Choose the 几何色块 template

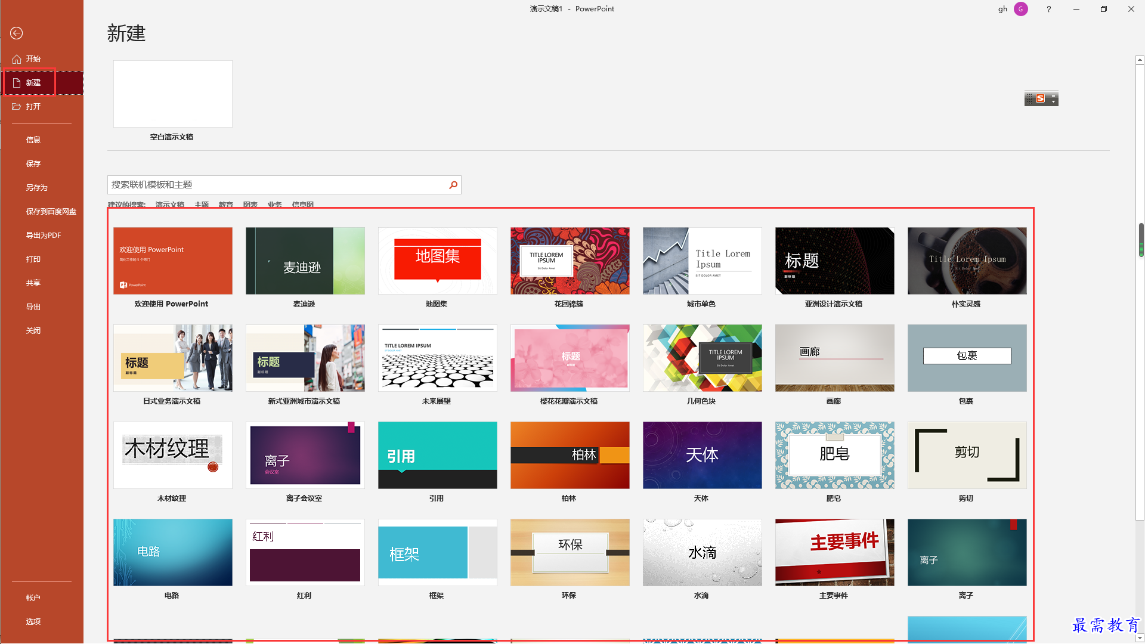coord(703,358)
